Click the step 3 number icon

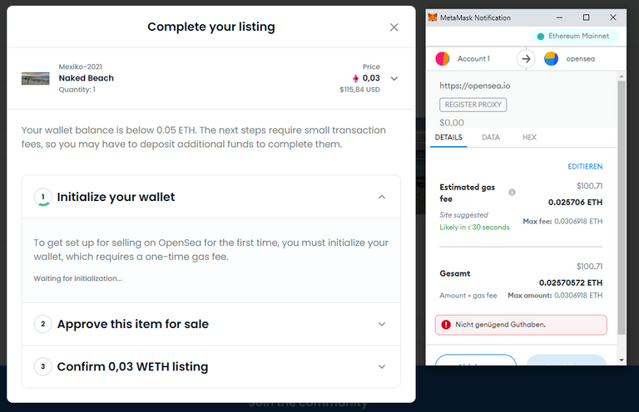[x=42, y=366]
